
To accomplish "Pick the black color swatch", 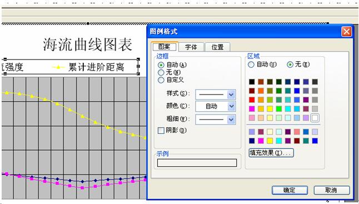I will 252,82.
